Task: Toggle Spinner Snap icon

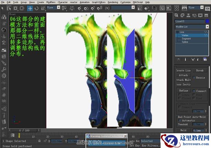Action: click(x=99, y=8)
